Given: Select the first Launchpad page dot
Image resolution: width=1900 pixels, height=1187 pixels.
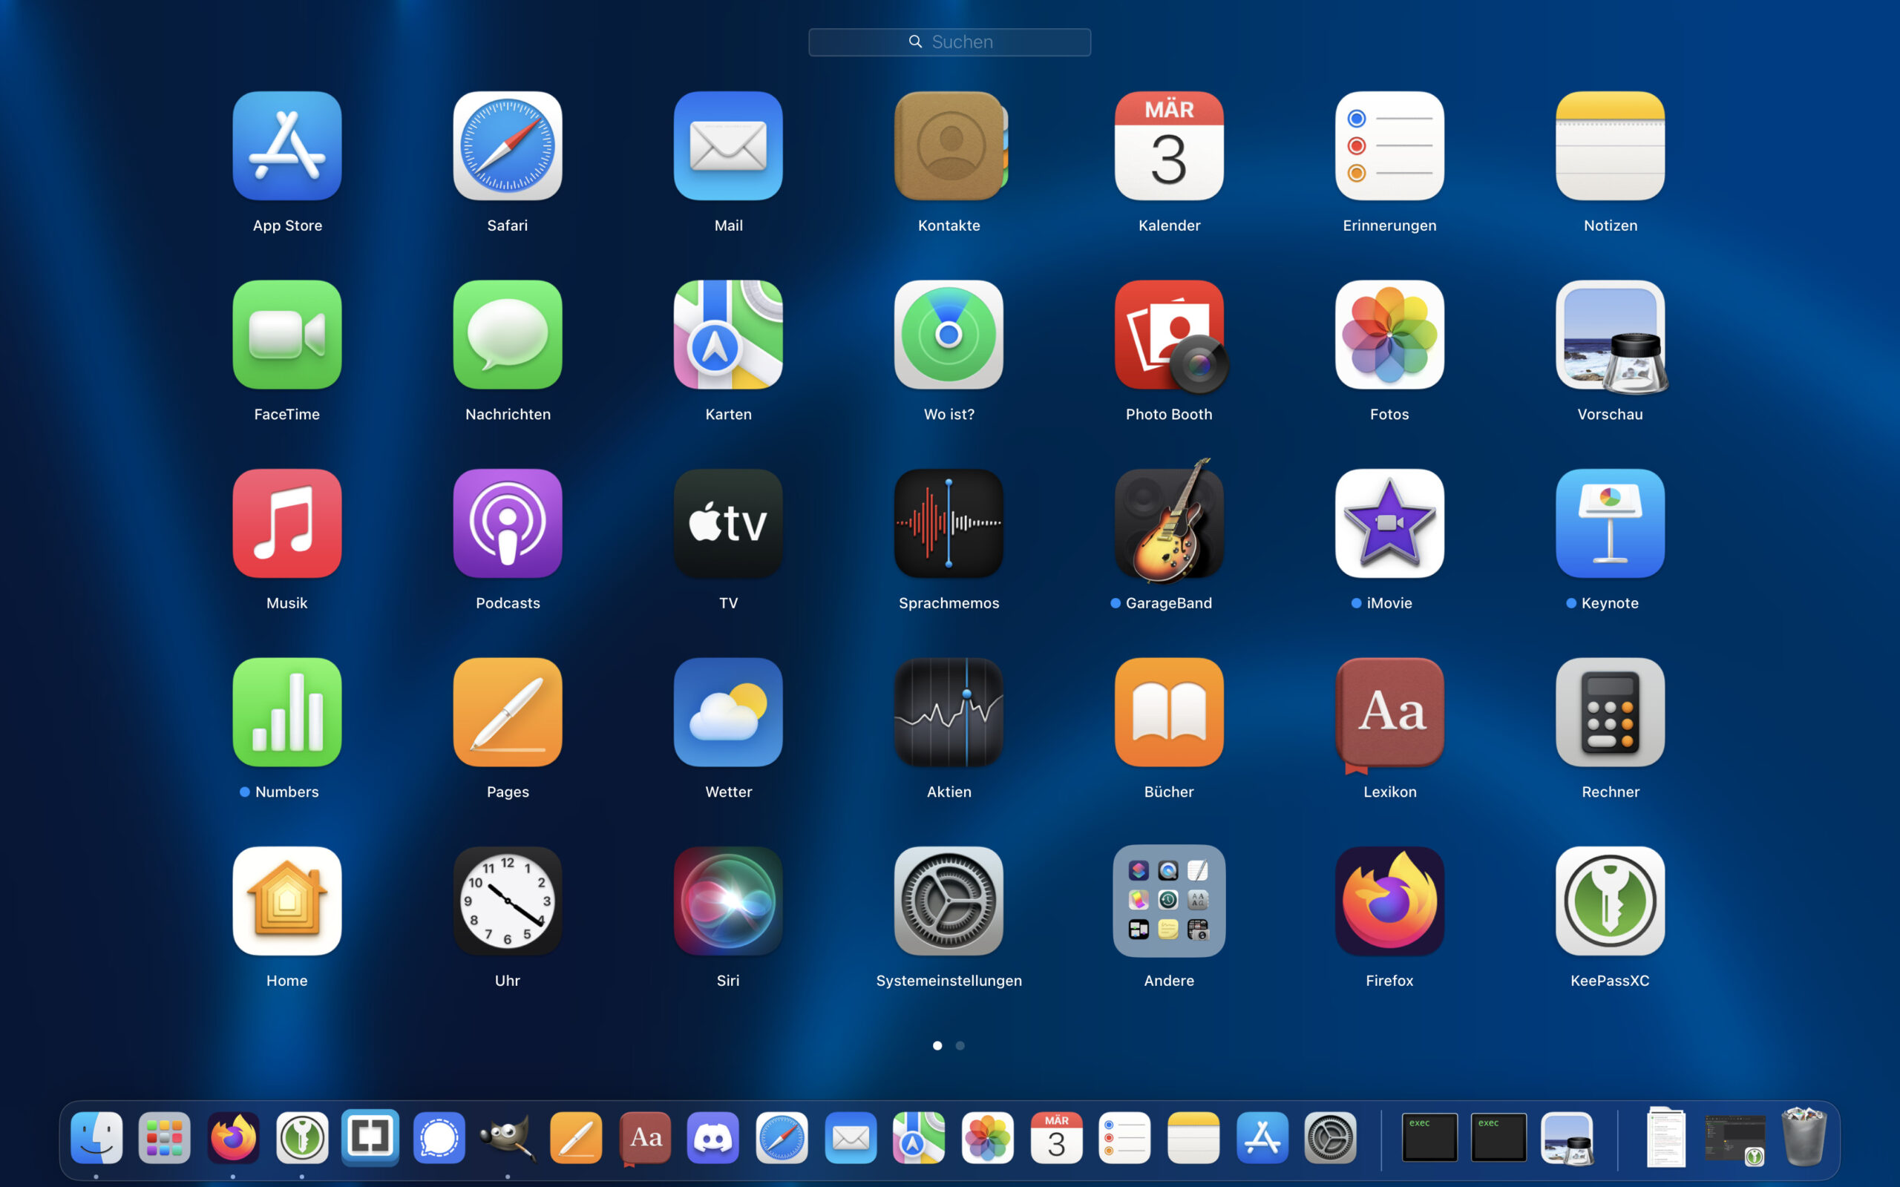Looking at the screenshot, I should coord(937,1046).
